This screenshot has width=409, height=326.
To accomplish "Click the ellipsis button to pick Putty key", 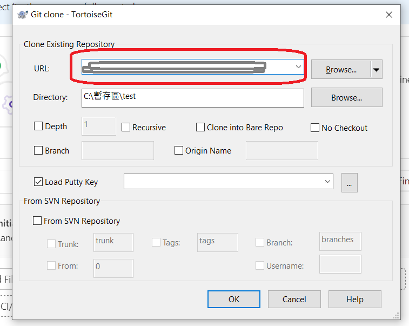I will tap(350, 183).
